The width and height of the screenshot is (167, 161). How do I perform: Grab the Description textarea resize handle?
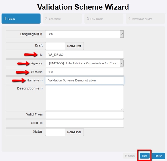pos(122,108)
